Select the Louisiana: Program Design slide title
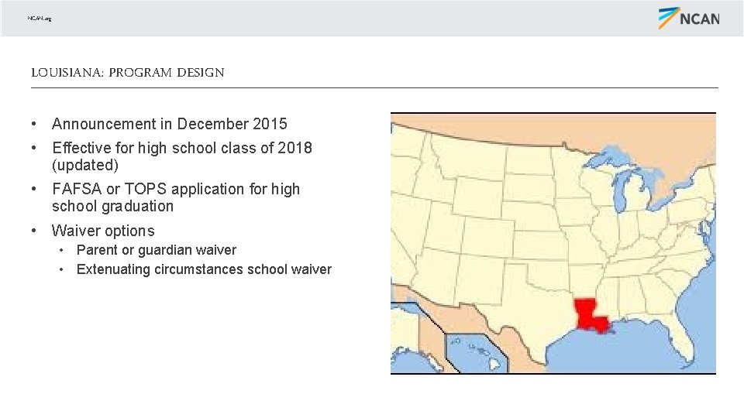 [127, 73]
